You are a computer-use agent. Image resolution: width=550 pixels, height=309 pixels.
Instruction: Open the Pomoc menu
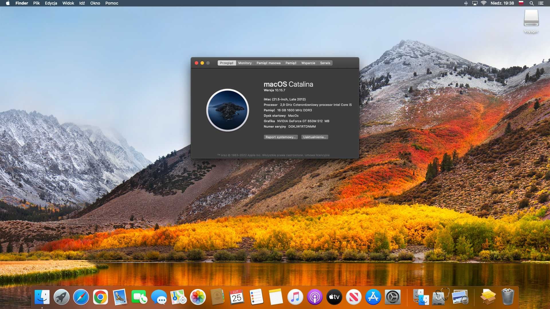point(112,3)
